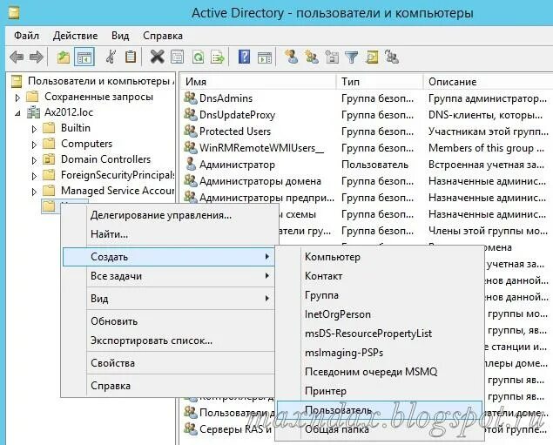Click the Delete X toolbar icon
The width and height of the screenshot is (553, 445).
click(x=158, y=57)
